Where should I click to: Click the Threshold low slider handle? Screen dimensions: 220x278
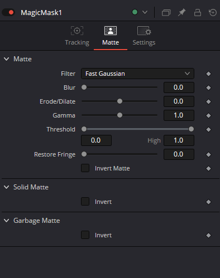84,129
